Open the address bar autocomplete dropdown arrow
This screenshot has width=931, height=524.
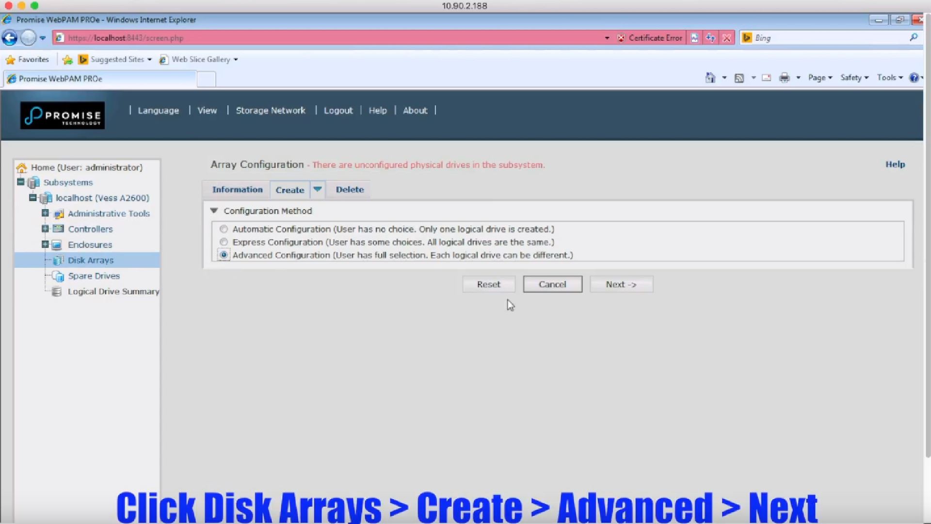(607, 38)
